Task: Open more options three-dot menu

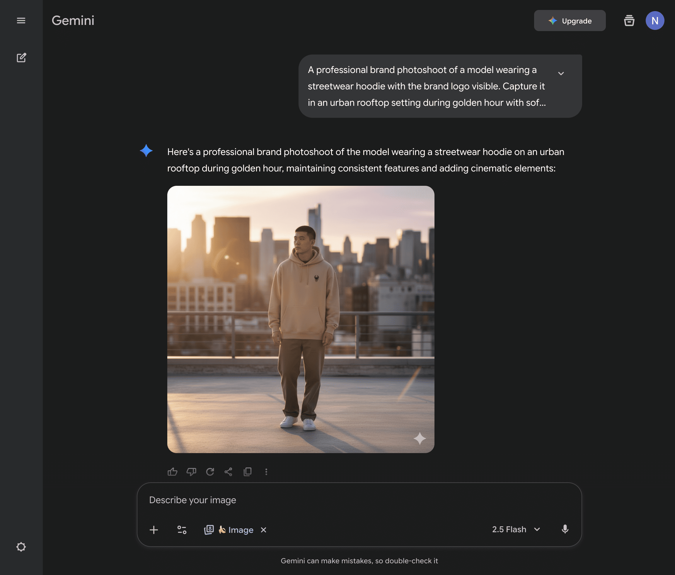Action: (266, 472)
